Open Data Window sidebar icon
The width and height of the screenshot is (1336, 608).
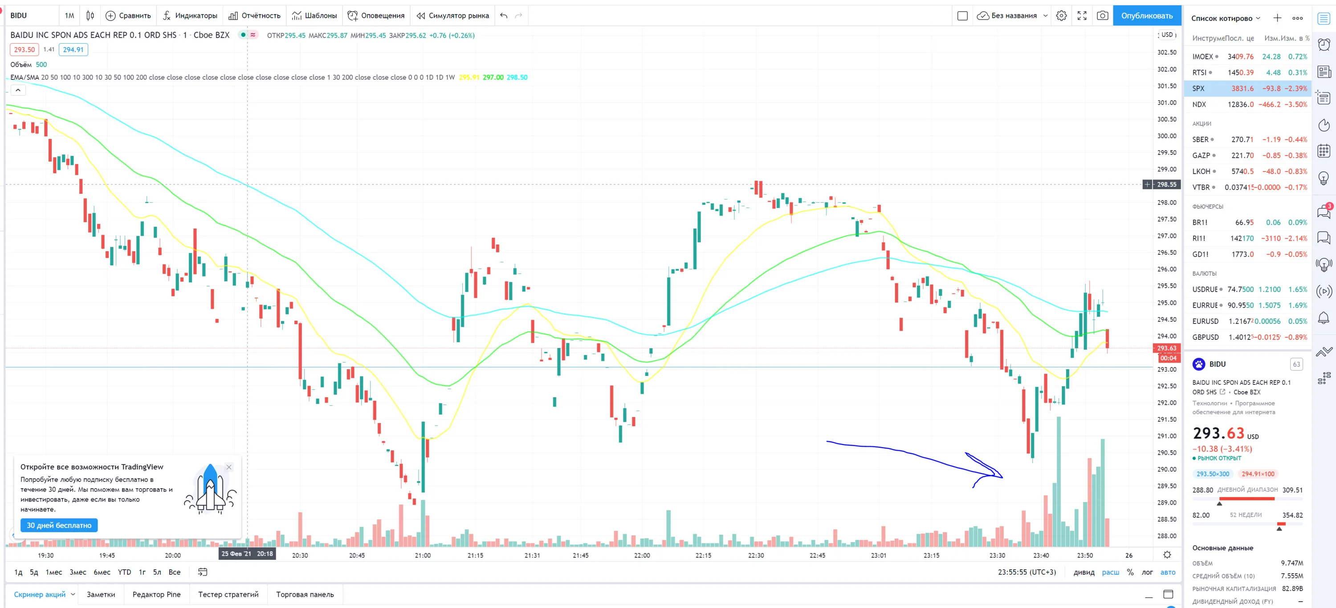1324,98
